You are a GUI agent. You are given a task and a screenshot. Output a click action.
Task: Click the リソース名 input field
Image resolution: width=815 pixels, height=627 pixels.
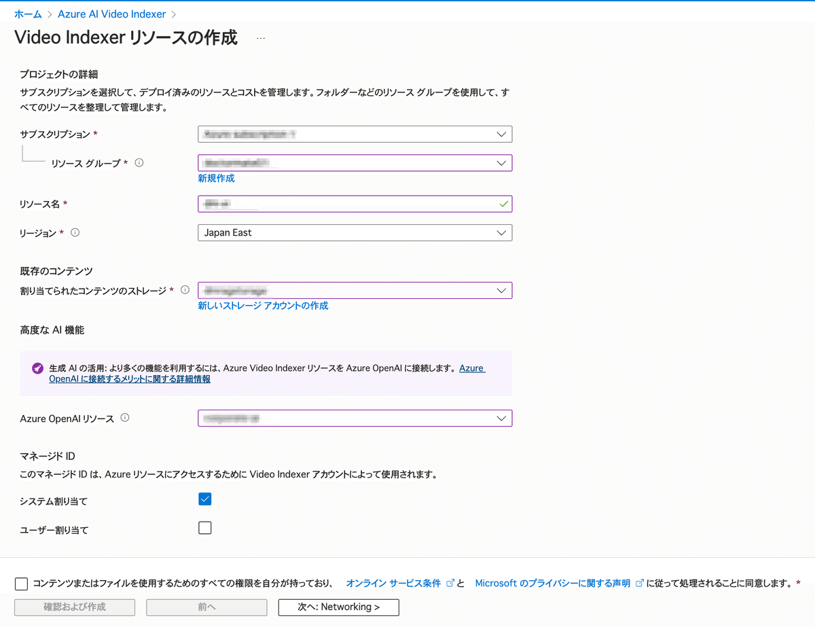(x=355, y=203)
